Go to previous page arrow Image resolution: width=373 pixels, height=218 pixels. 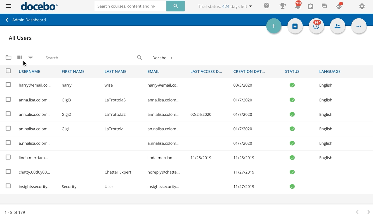click(357, 212)
